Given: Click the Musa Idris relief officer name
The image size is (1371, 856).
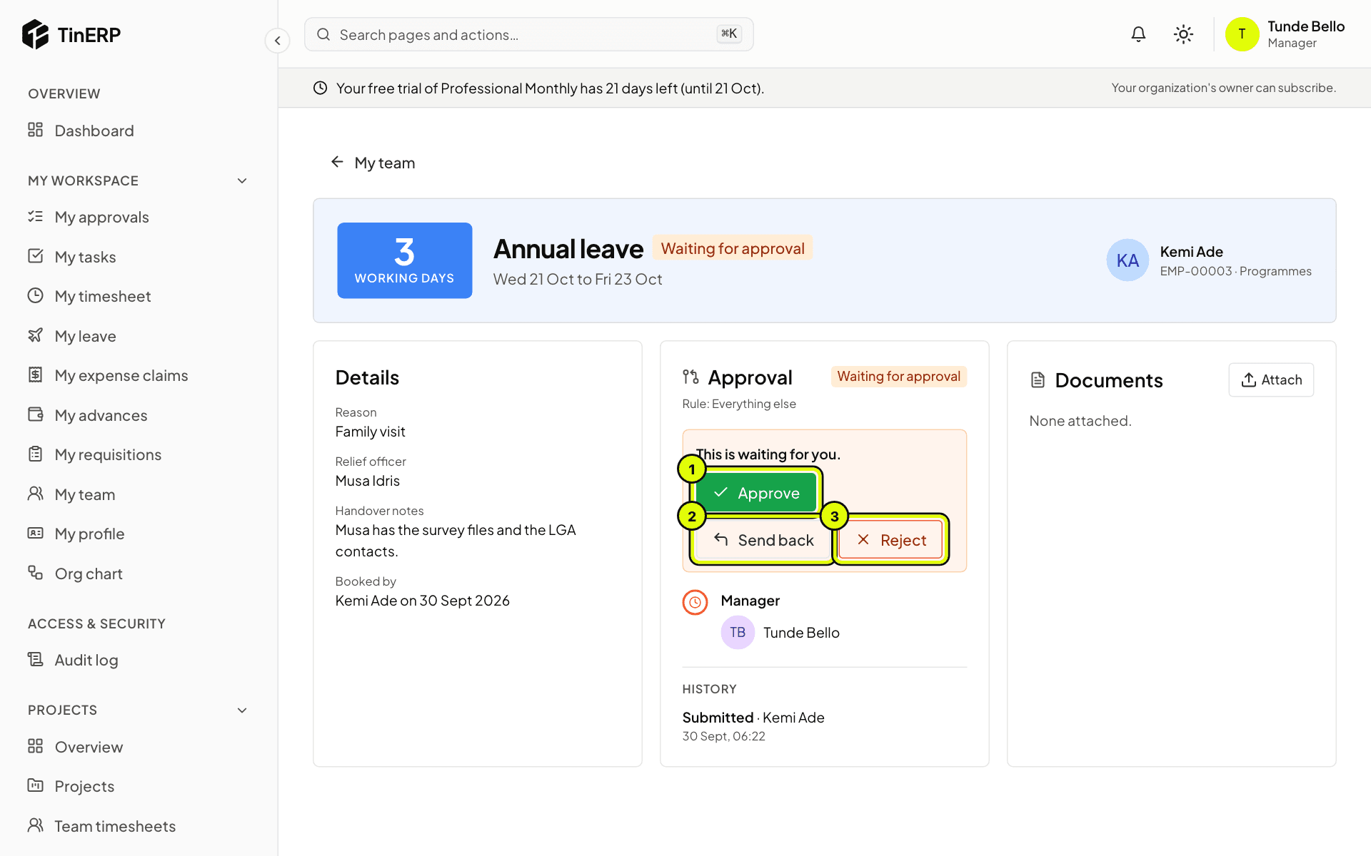Looking at the screenshot, I should [368, 481].
